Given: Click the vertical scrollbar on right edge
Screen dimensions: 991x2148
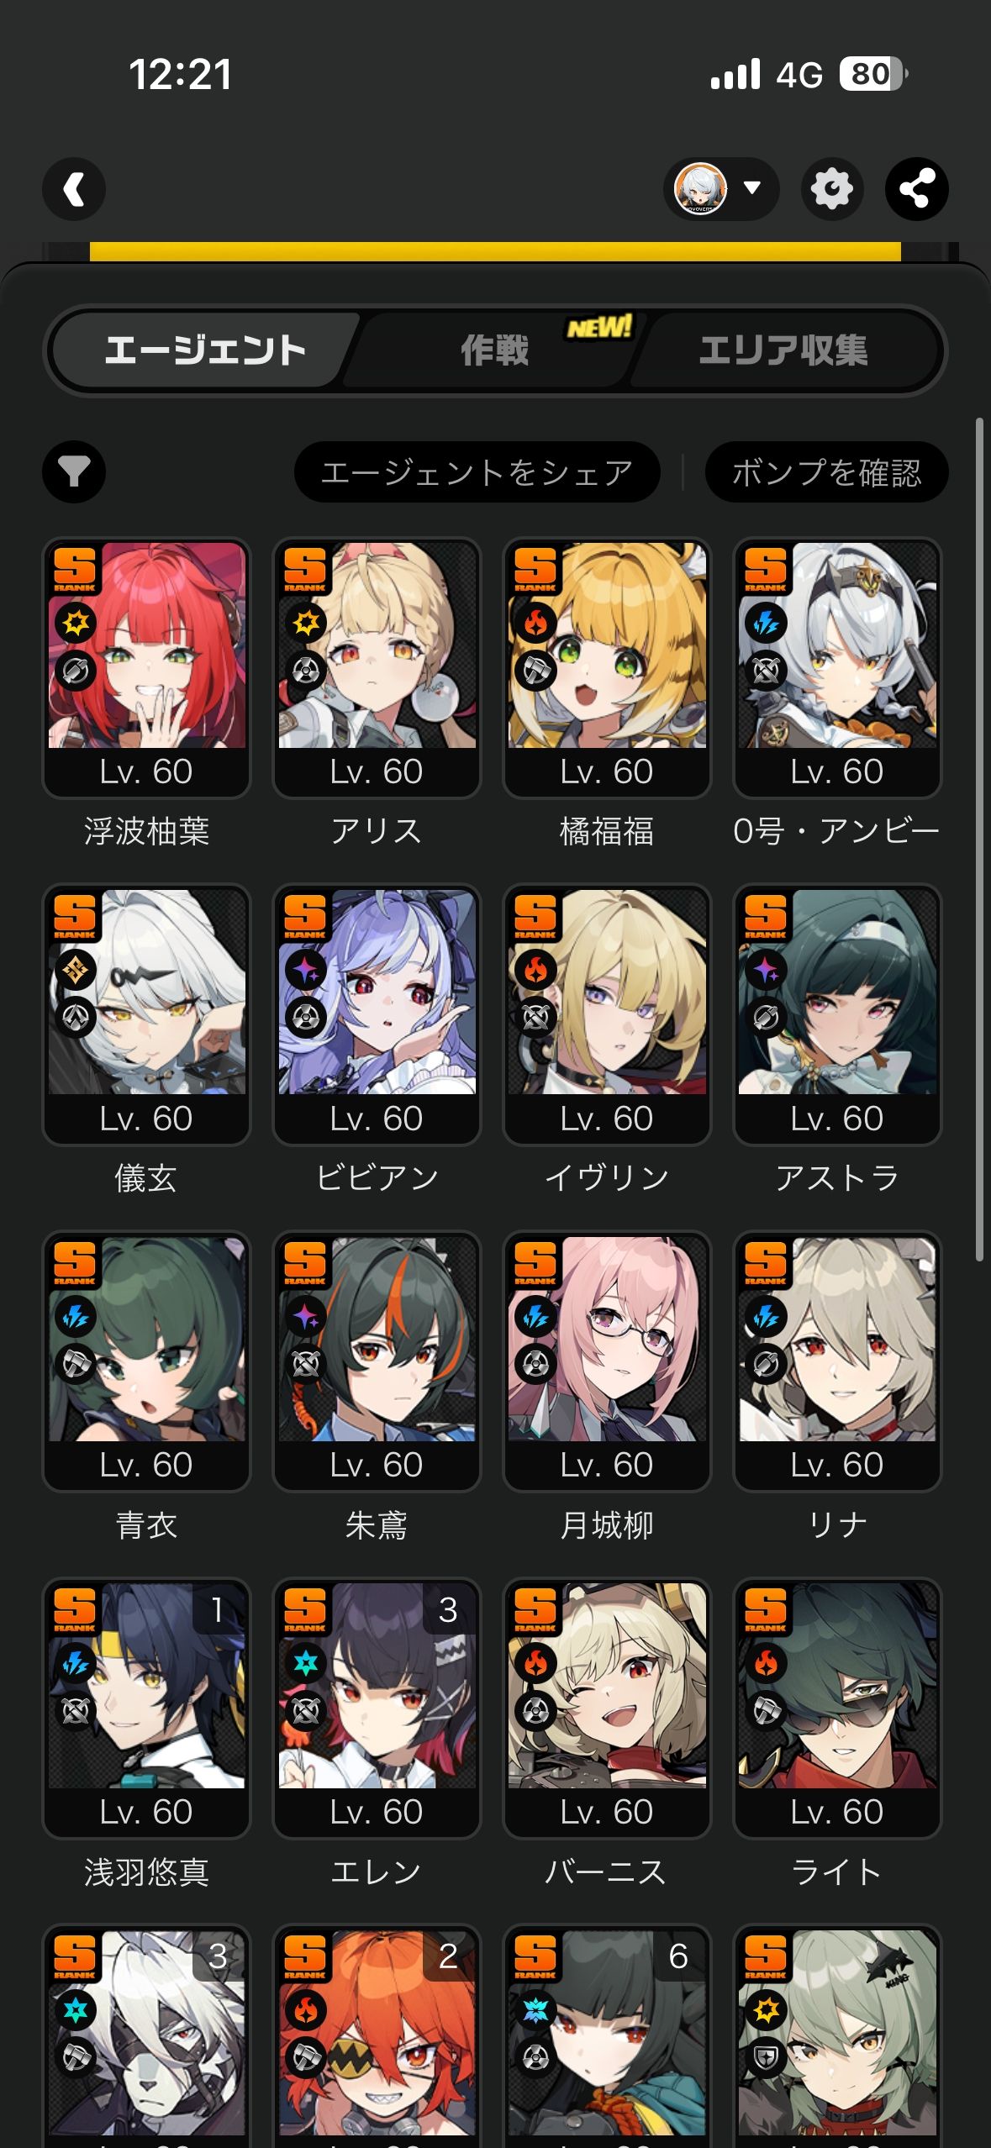Looking at the screenshot, I should [979, 839].
